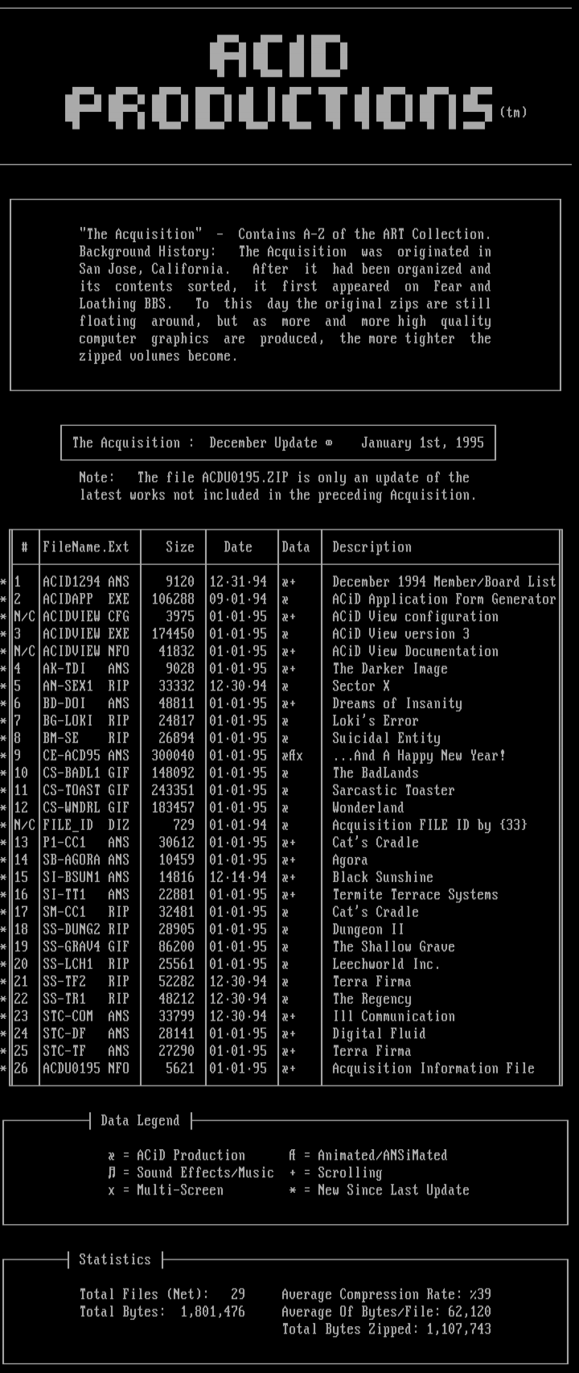The width and height of the screenshot is (579, 1373).
Task: Click the Size column header
Action: 179,547
